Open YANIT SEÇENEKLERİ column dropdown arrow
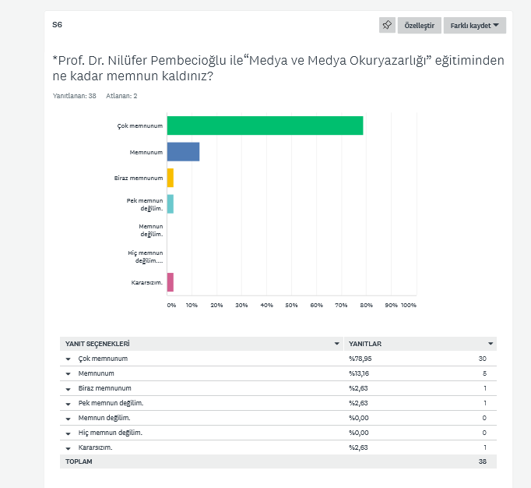The image size is (531, 488). pyautogui.click(x=337, y=343)
